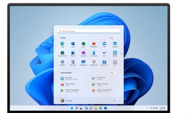Screen dimensions: 193x113
Task: Open the Widgets taskbar icon
Action: coord(86,108)
